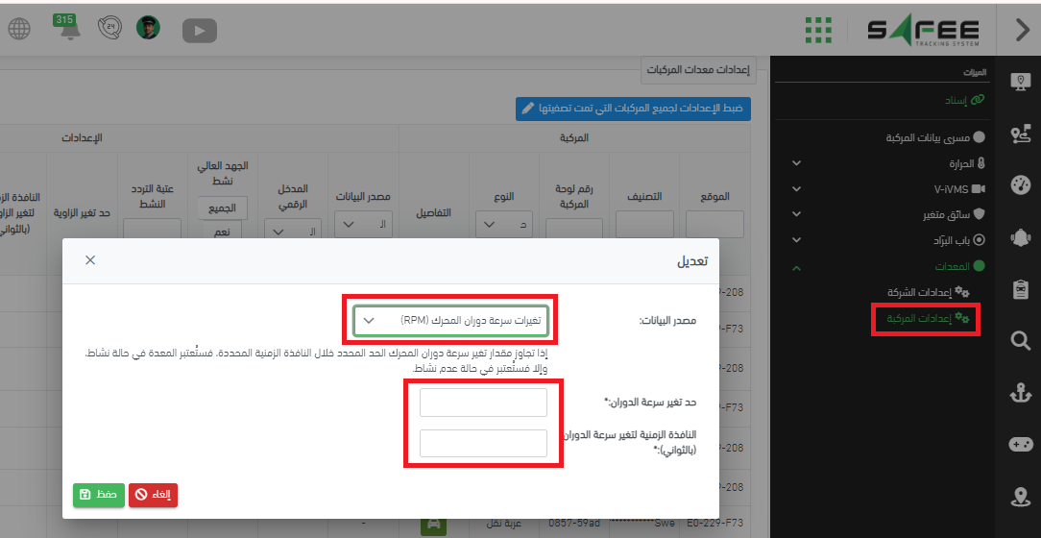This screenshot has width=1041, height=538.
Task: Open the إسناد assignment link
Action: pos(964,100)
